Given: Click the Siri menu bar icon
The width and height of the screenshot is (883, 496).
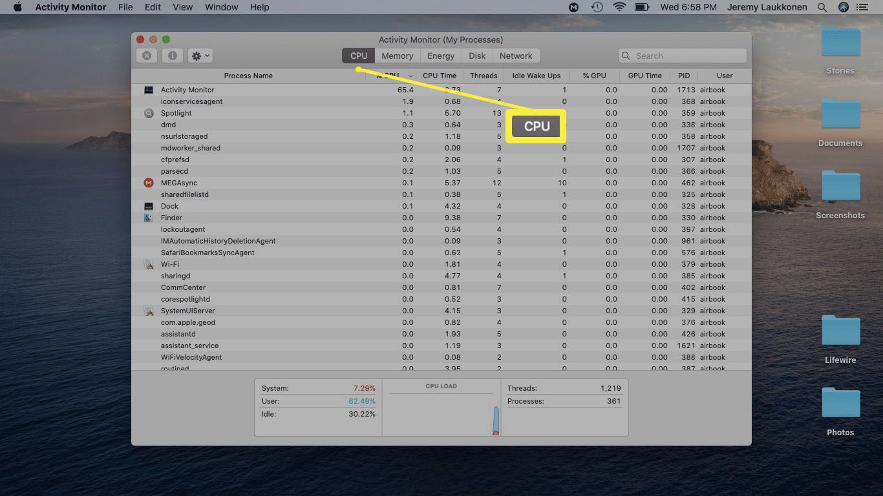Looking at the screenshot, I should pyautogui.click(x=843, y=7).
